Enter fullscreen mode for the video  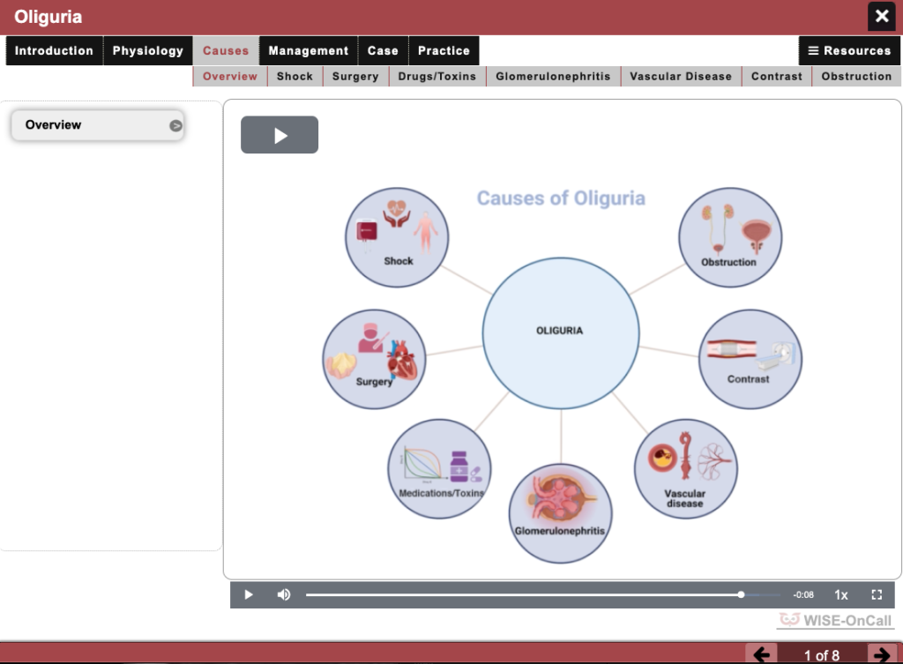pos(876,594)
